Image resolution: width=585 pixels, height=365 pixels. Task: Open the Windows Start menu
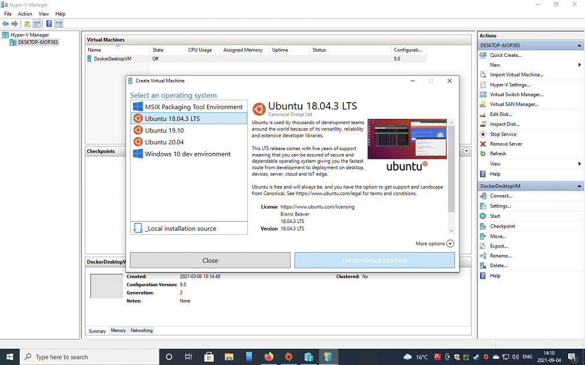click(9, 357)
